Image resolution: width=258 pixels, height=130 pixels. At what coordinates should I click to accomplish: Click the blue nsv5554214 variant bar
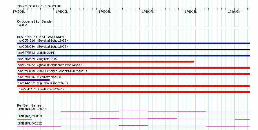133,43
